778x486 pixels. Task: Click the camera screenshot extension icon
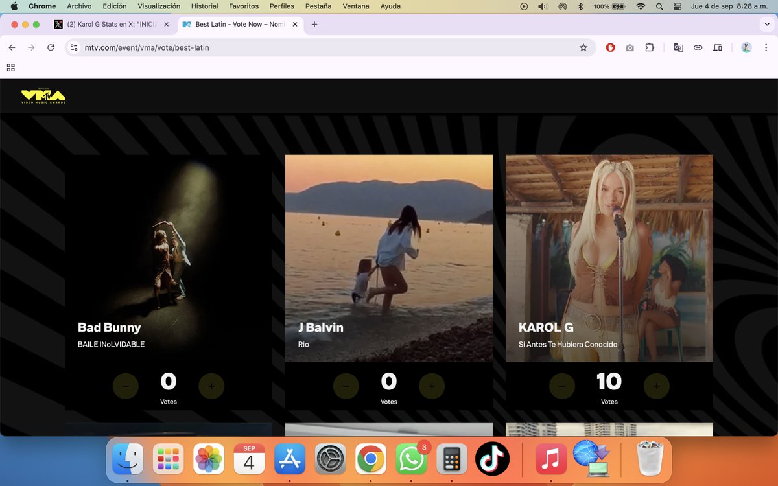(x=630, y=47)
